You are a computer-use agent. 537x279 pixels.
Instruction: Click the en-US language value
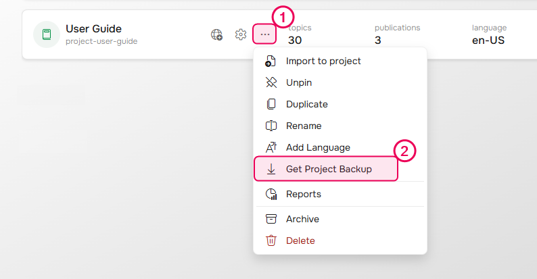click(488, 41)
